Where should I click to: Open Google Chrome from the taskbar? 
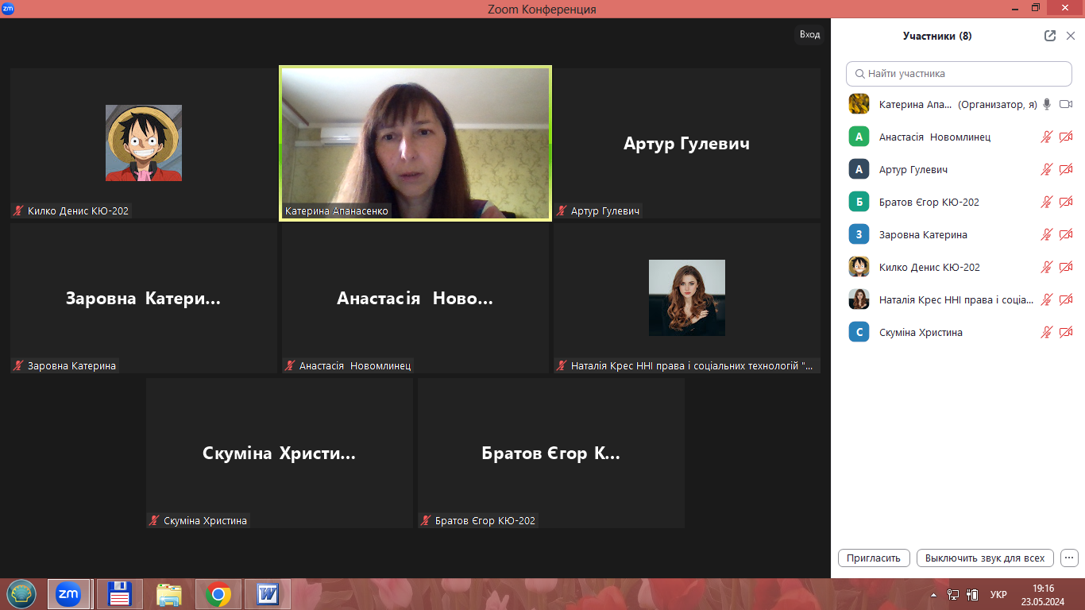[218, 593]
